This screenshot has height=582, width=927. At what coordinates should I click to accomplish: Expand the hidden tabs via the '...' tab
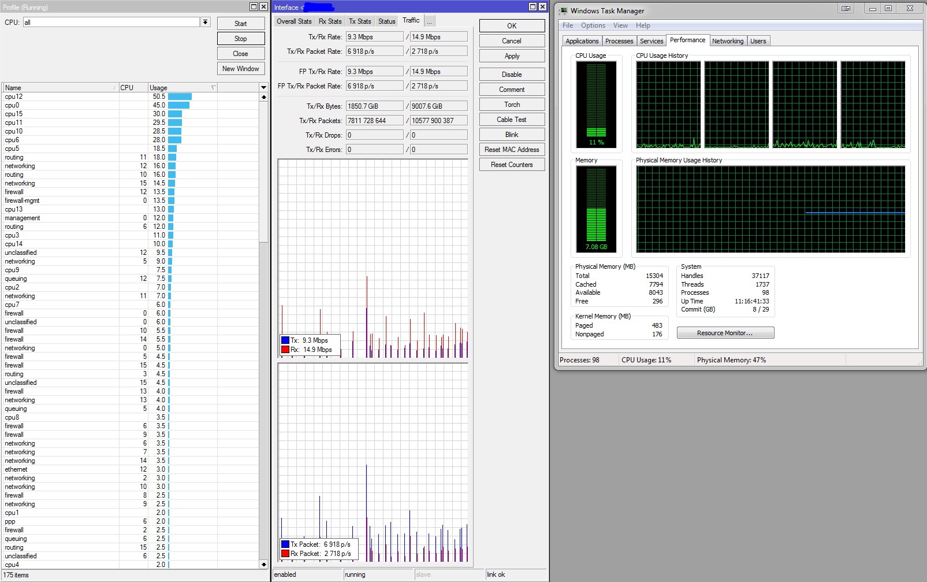[429, 21]
